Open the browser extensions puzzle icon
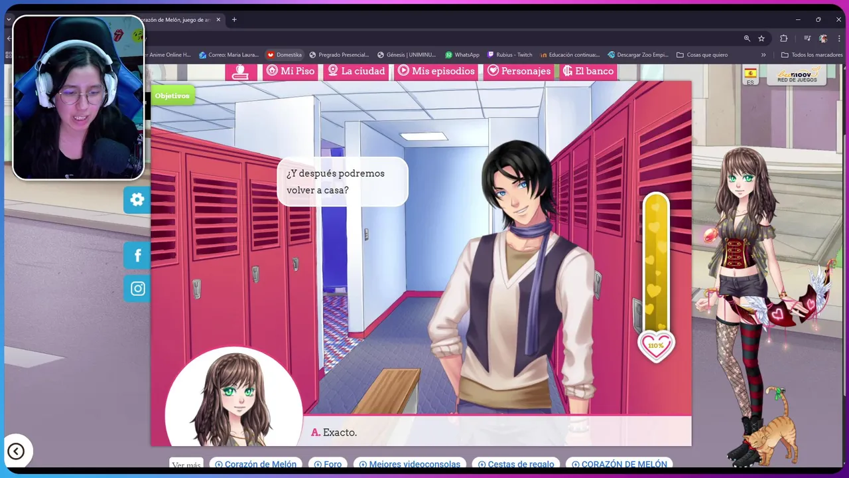Image resolution: width=849 pixels, height=478 pixels. tap(784, 39)
